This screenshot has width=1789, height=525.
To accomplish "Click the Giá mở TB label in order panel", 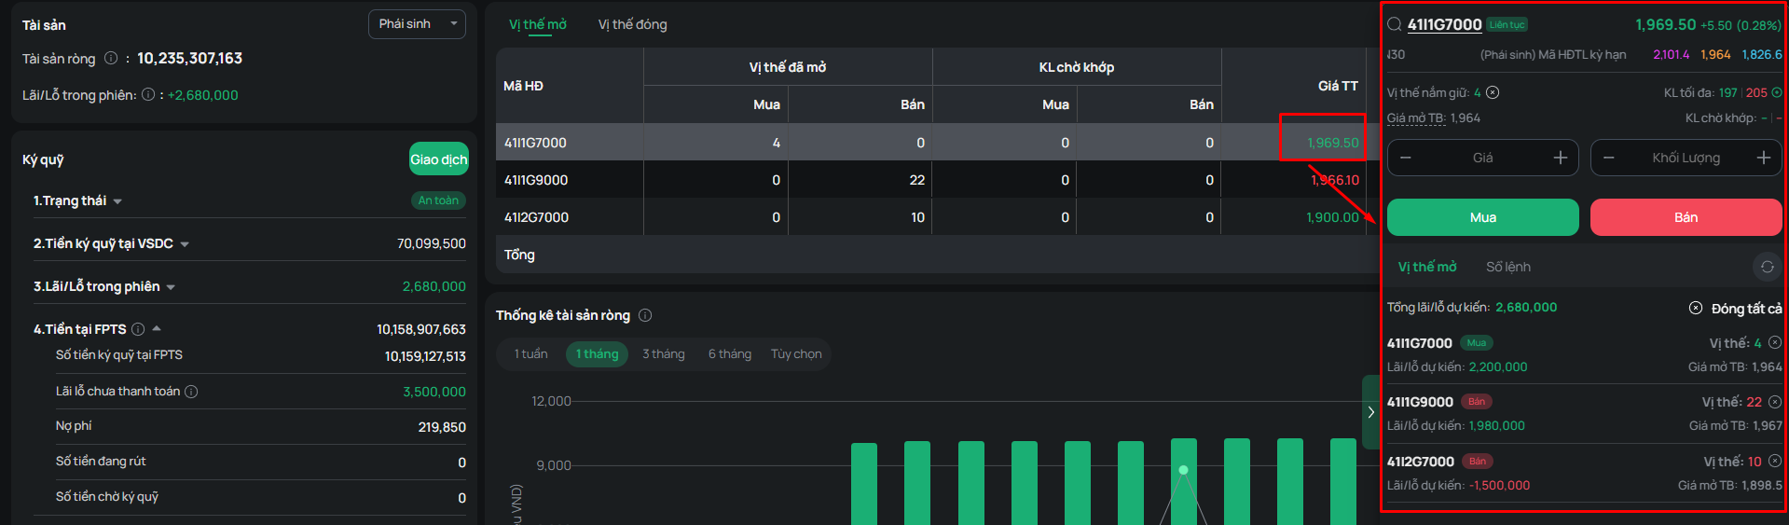I will coord(1416,118).
